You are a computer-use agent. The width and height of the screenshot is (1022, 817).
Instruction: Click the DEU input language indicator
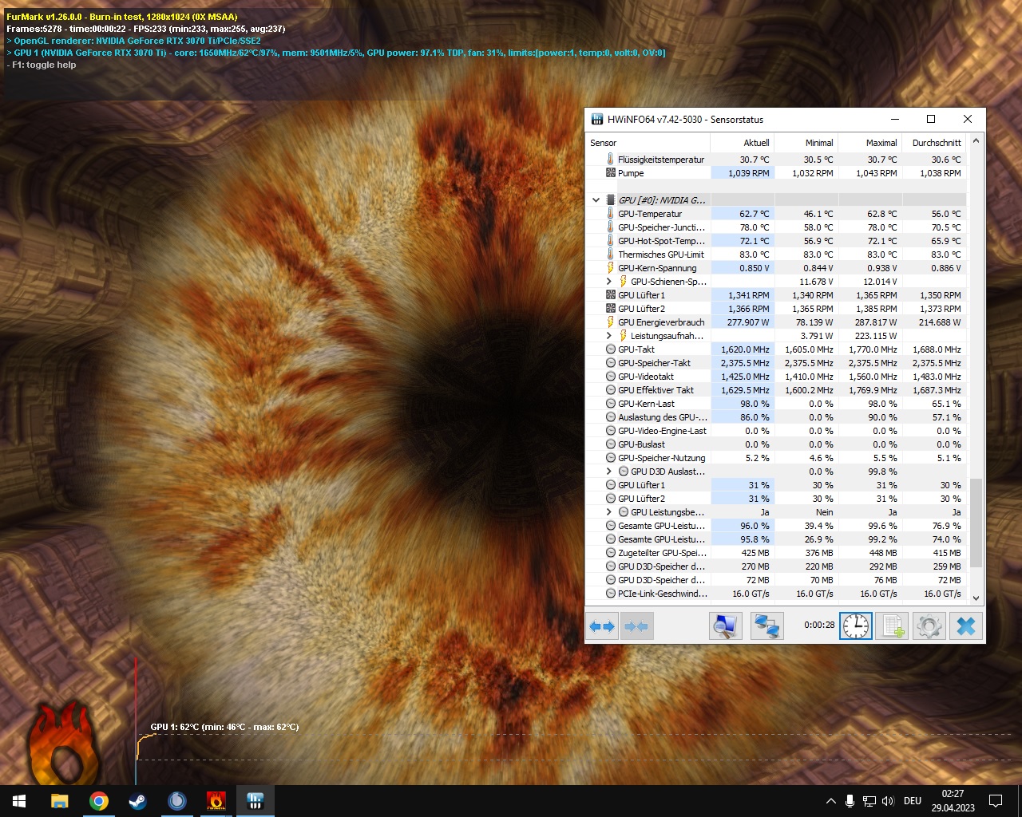(913, 801)
